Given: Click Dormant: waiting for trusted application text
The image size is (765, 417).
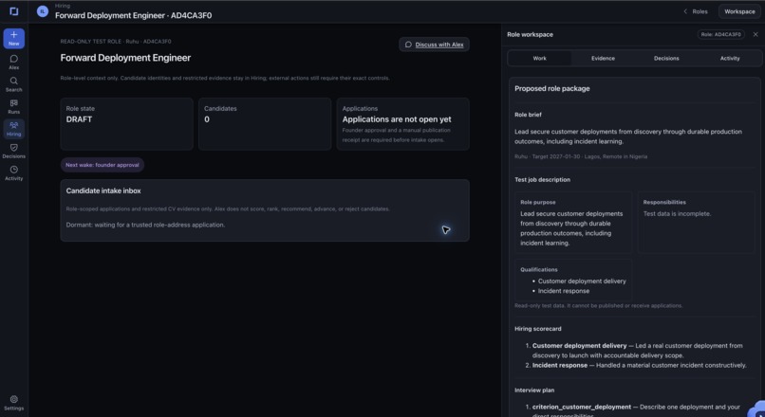Looking at the screenshot, I should click(x=145, y=225).
